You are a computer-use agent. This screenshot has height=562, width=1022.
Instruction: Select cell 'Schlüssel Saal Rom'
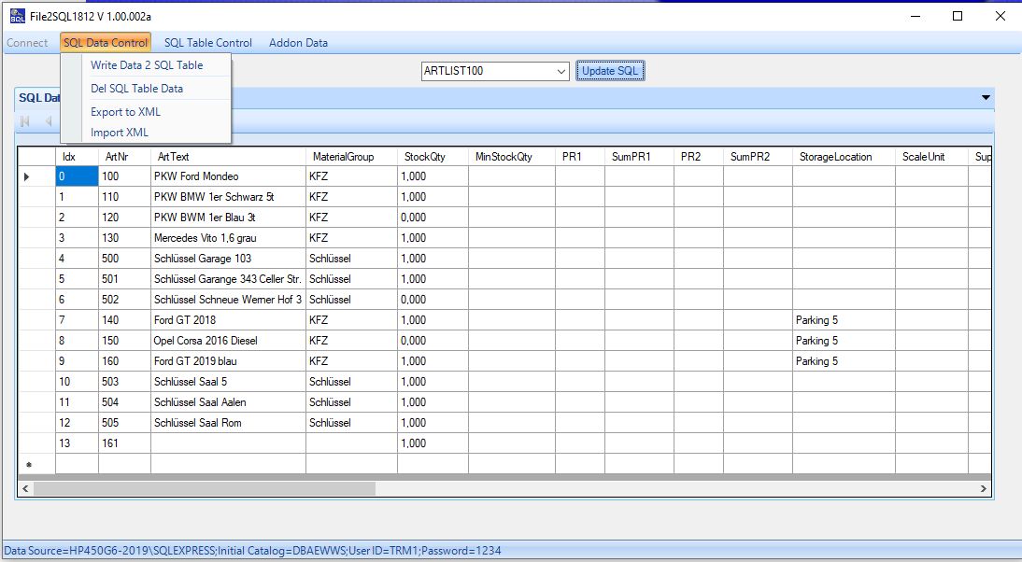(x=228, y=423)
